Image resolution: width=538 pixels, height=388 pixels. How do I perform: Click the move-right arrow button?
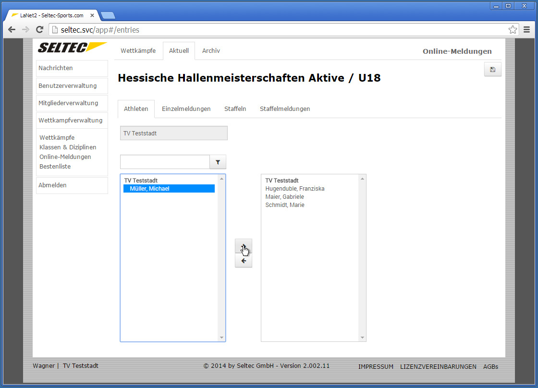(x=244, y=246)
